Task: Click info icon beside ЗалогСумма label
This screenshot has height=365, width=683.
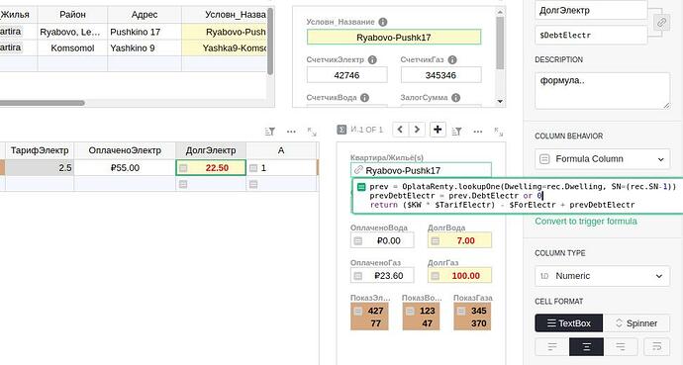Action: pyautogui.click(x=455, y=98)
